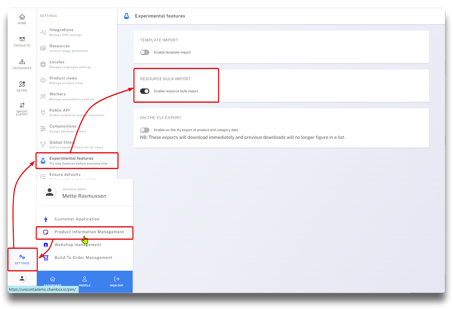Go to Categories via hierarchy icon
The width and height of the screenshot is (453, 309).
22,62
